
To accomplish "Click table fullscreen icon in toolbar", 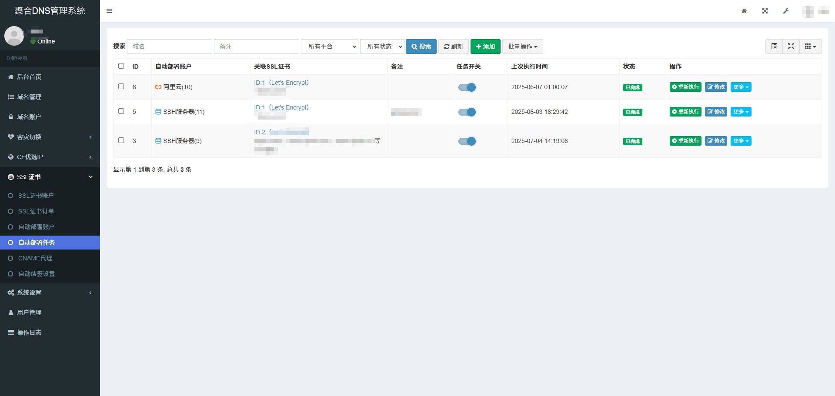I will point(791,47).
